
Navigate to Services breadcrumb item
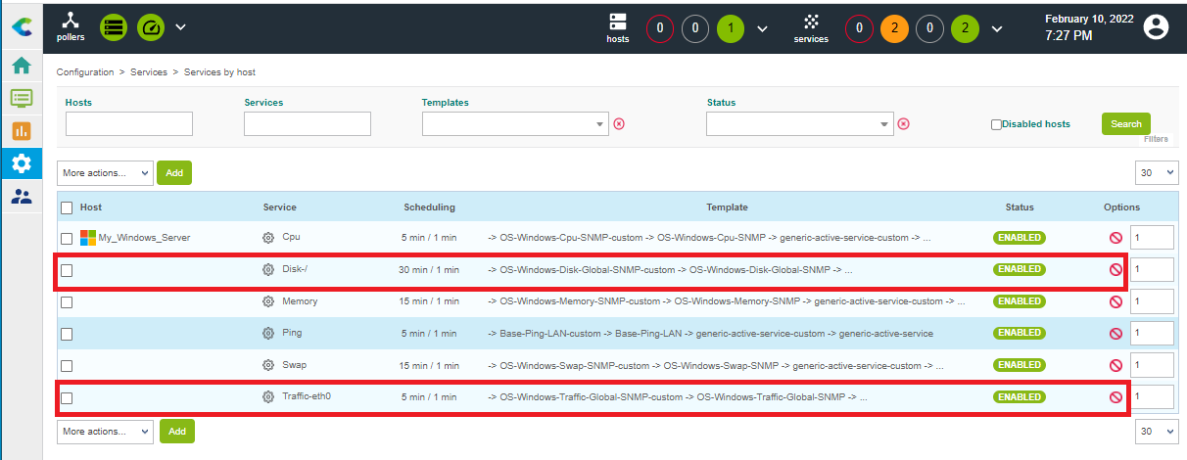[149, 72]
